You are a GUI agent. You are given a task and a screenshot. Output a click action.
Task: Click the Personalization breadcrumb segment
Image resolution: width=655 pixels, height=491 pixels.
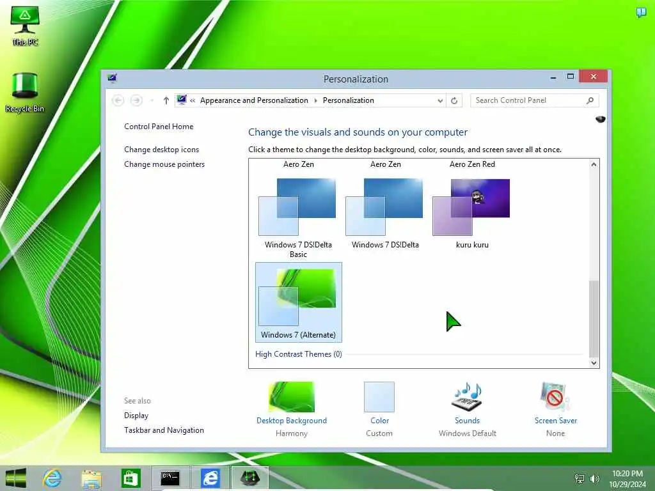349,100
